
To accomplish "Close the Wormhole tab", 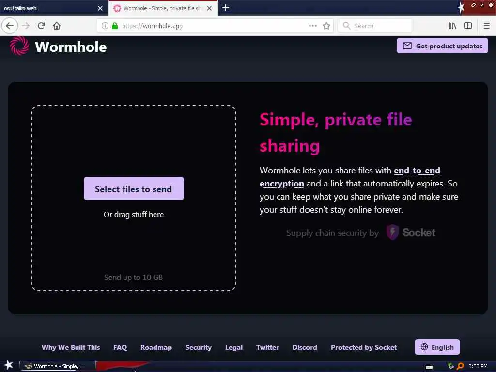I will pyautogui.click(x=209, y=8).
